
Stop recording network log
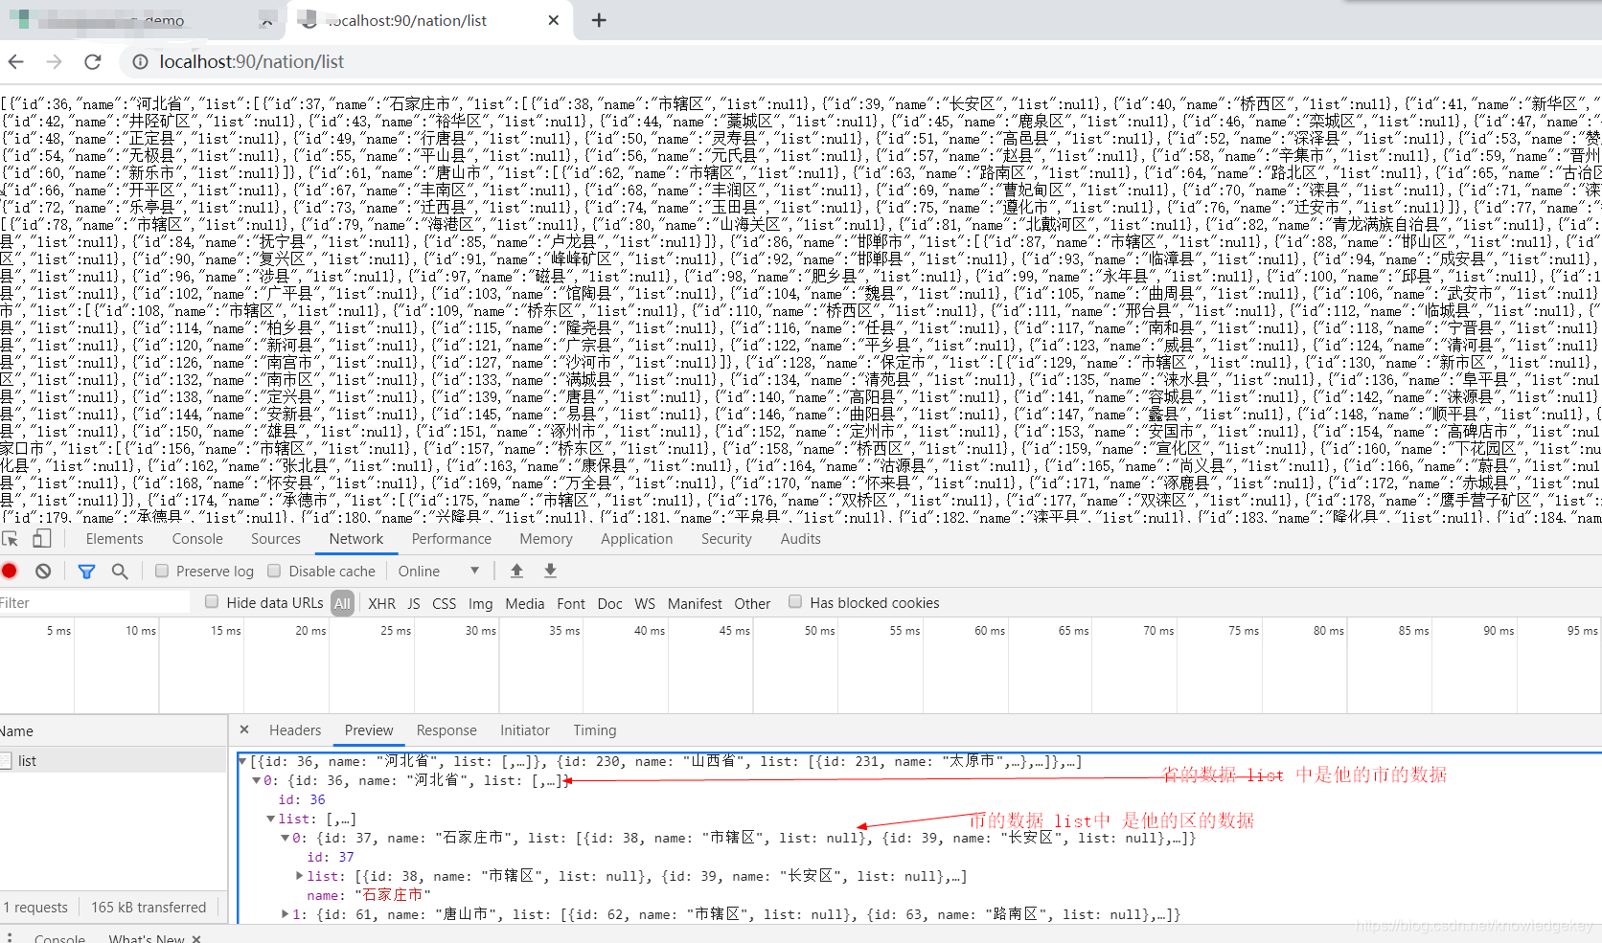10,571
